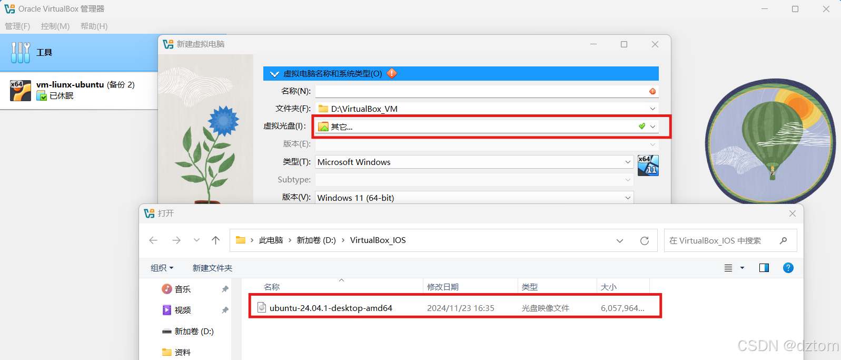Collapse the 虚拟电脑名称和系统类型 section chevron
The height and width of the screenshot is (360, 841).
click(x=274, y=74)
